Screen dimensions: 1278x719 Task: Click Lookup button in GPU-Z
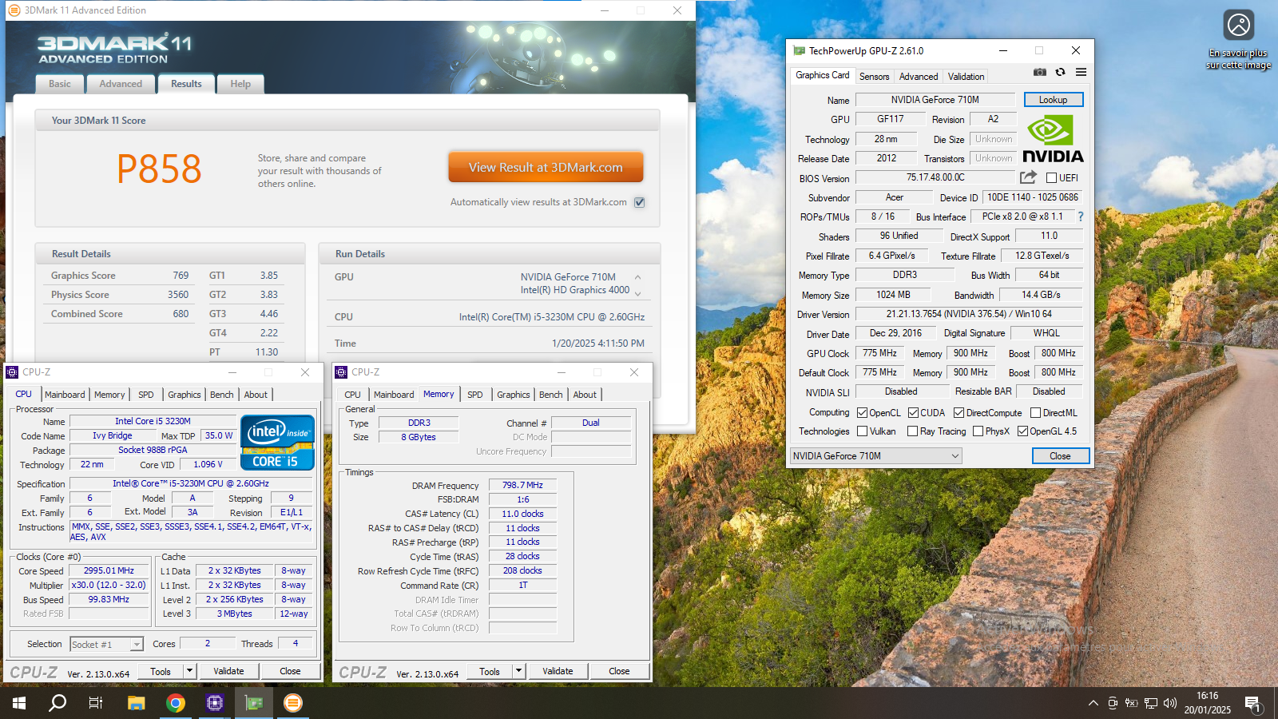(x=1053, y=100)
